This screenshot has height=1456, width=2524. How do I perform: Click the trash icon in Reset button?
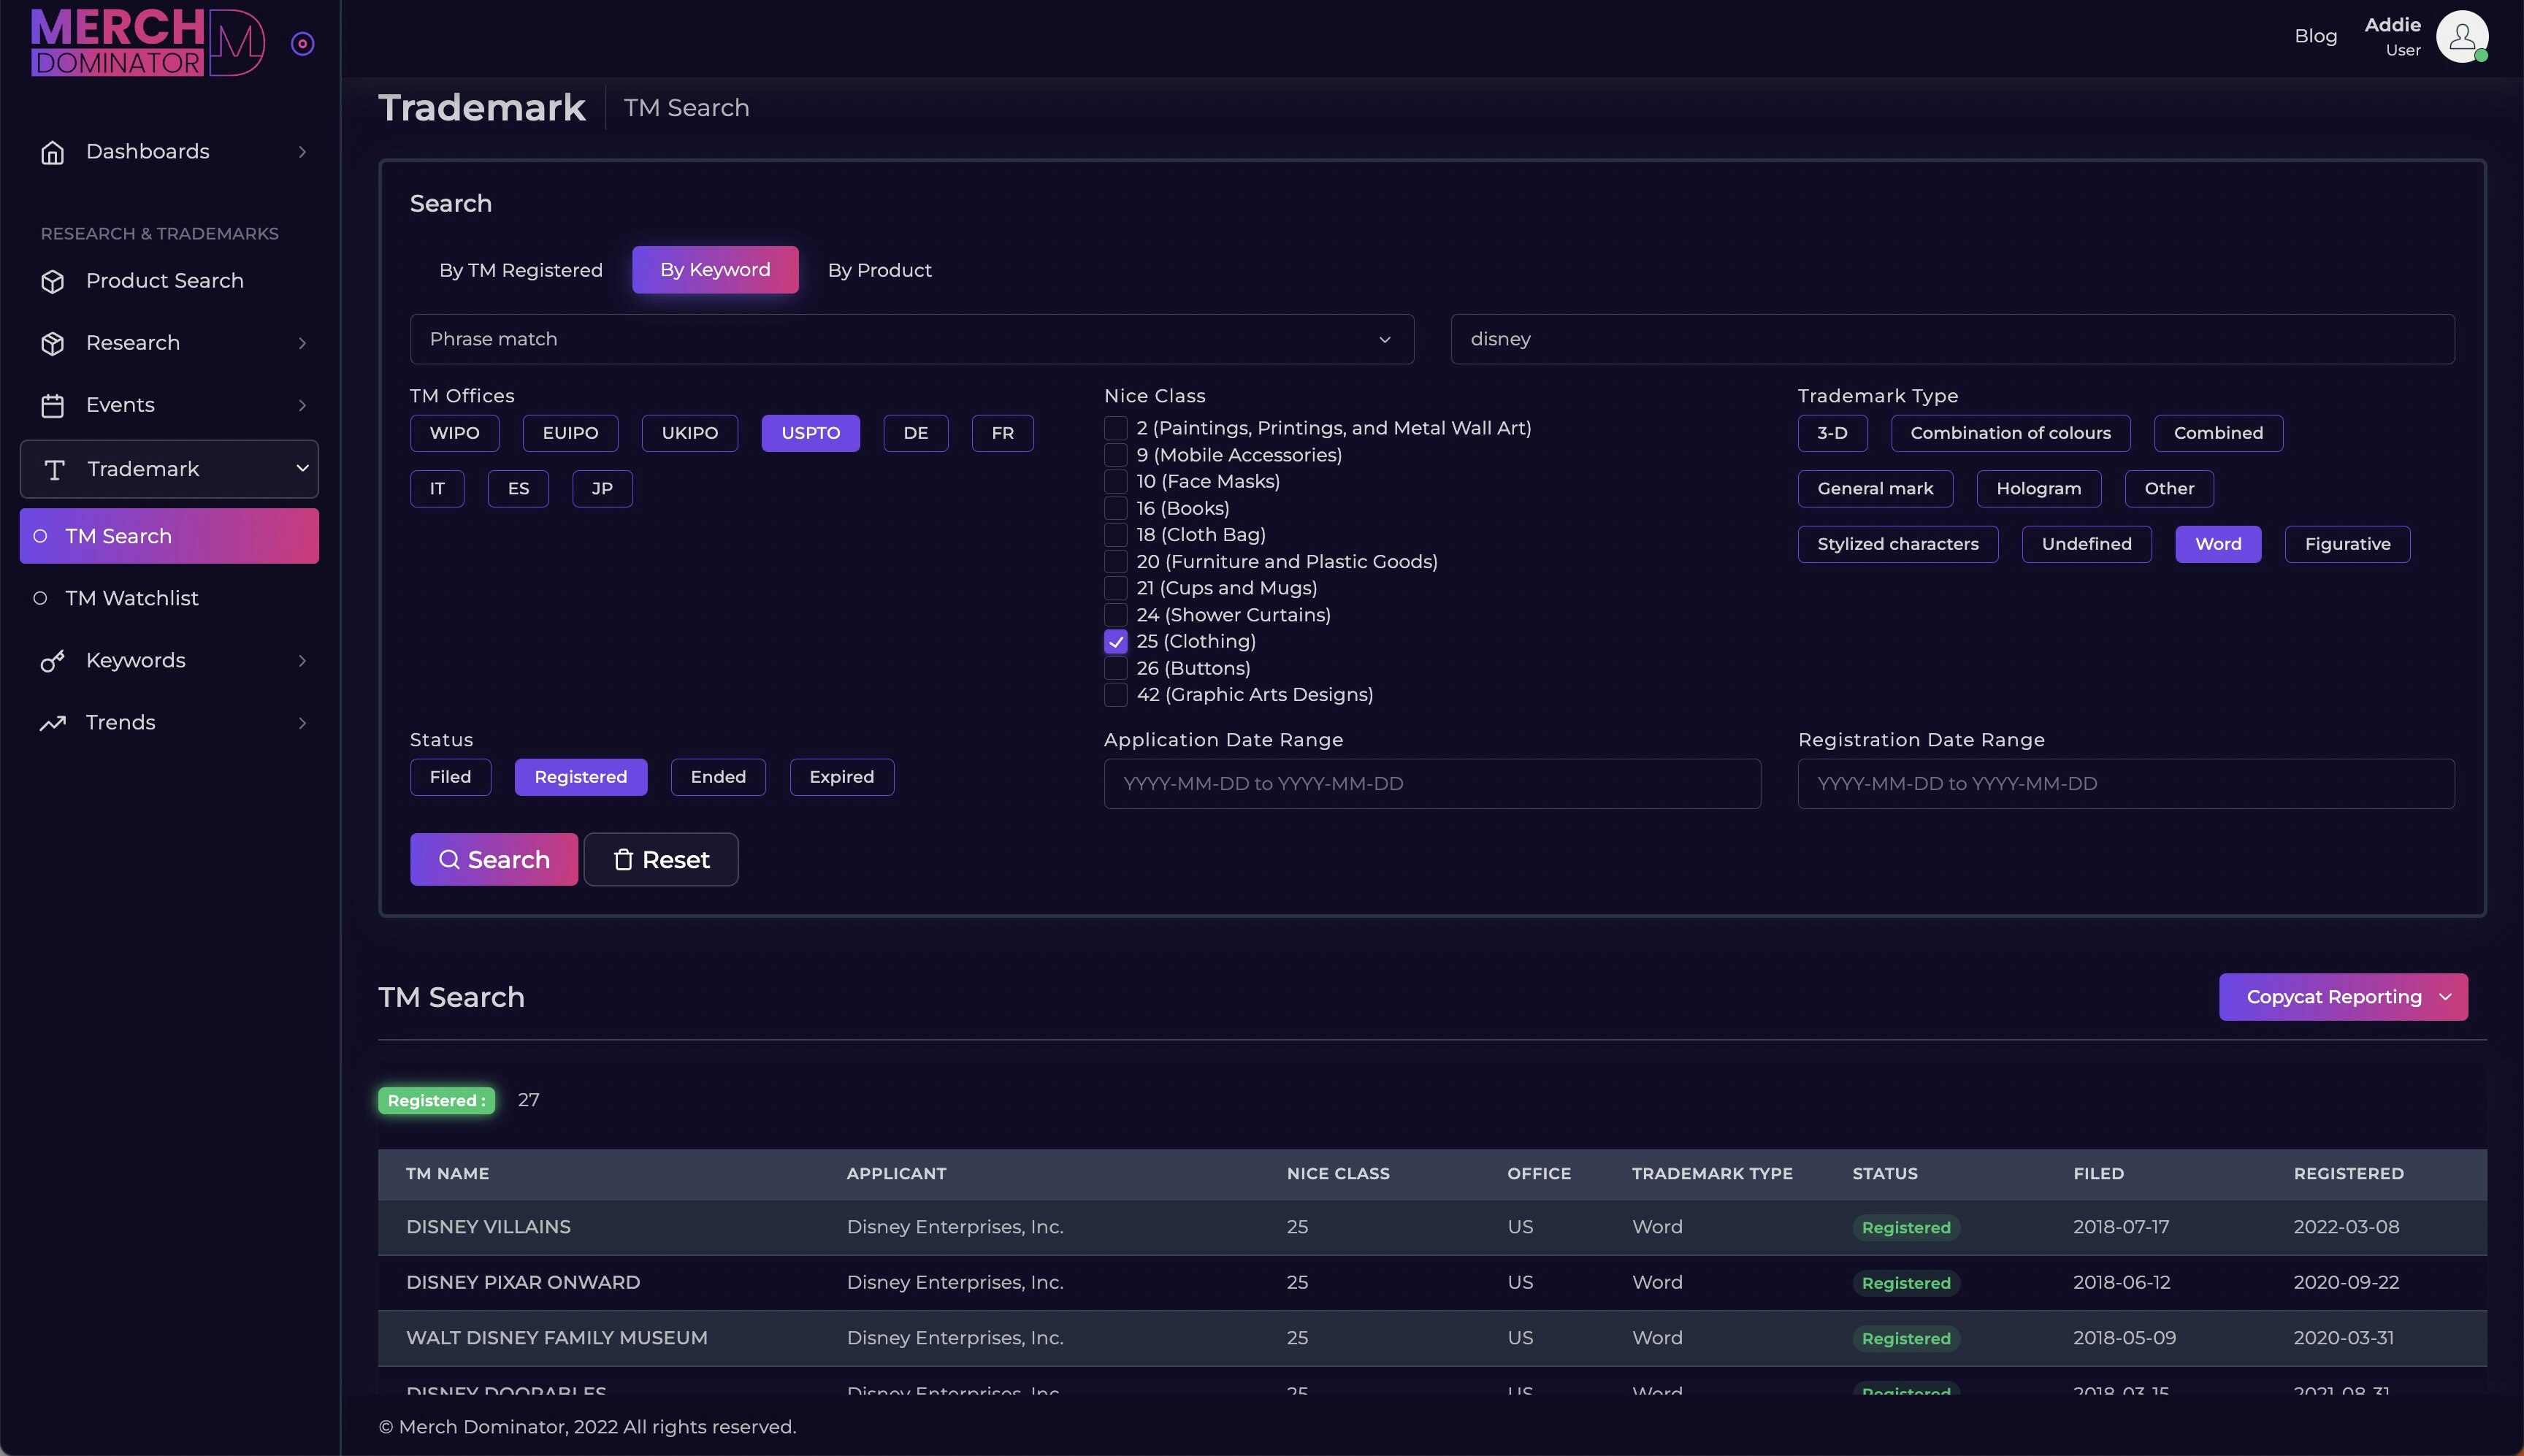[623, 859]
